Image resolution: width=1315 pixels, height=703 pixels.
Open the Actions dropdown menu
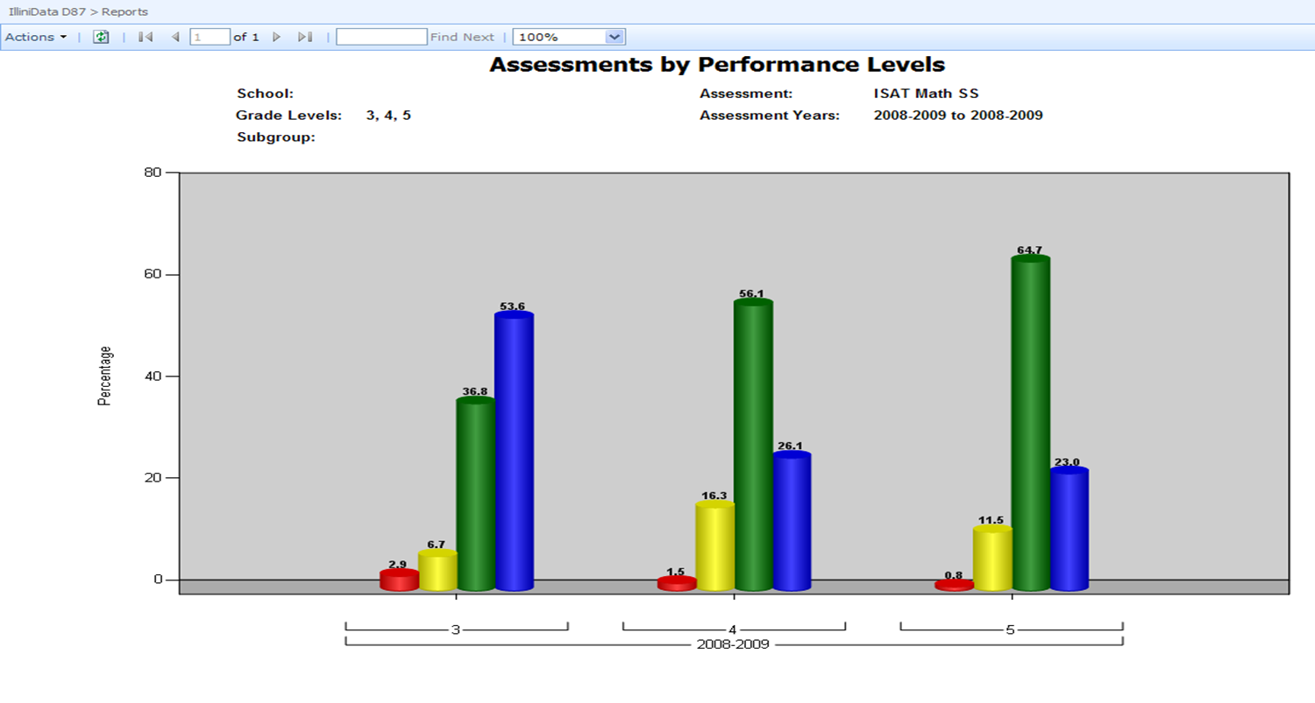point(36,37)
